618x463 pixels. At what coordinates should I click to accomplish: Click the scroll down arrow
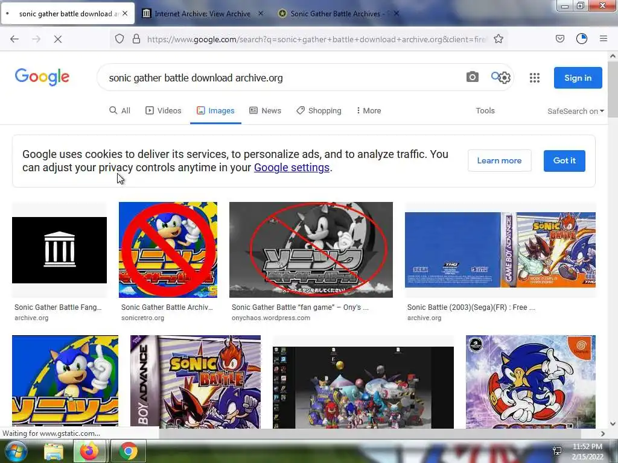pyautogui.click(x=613, y=424)
